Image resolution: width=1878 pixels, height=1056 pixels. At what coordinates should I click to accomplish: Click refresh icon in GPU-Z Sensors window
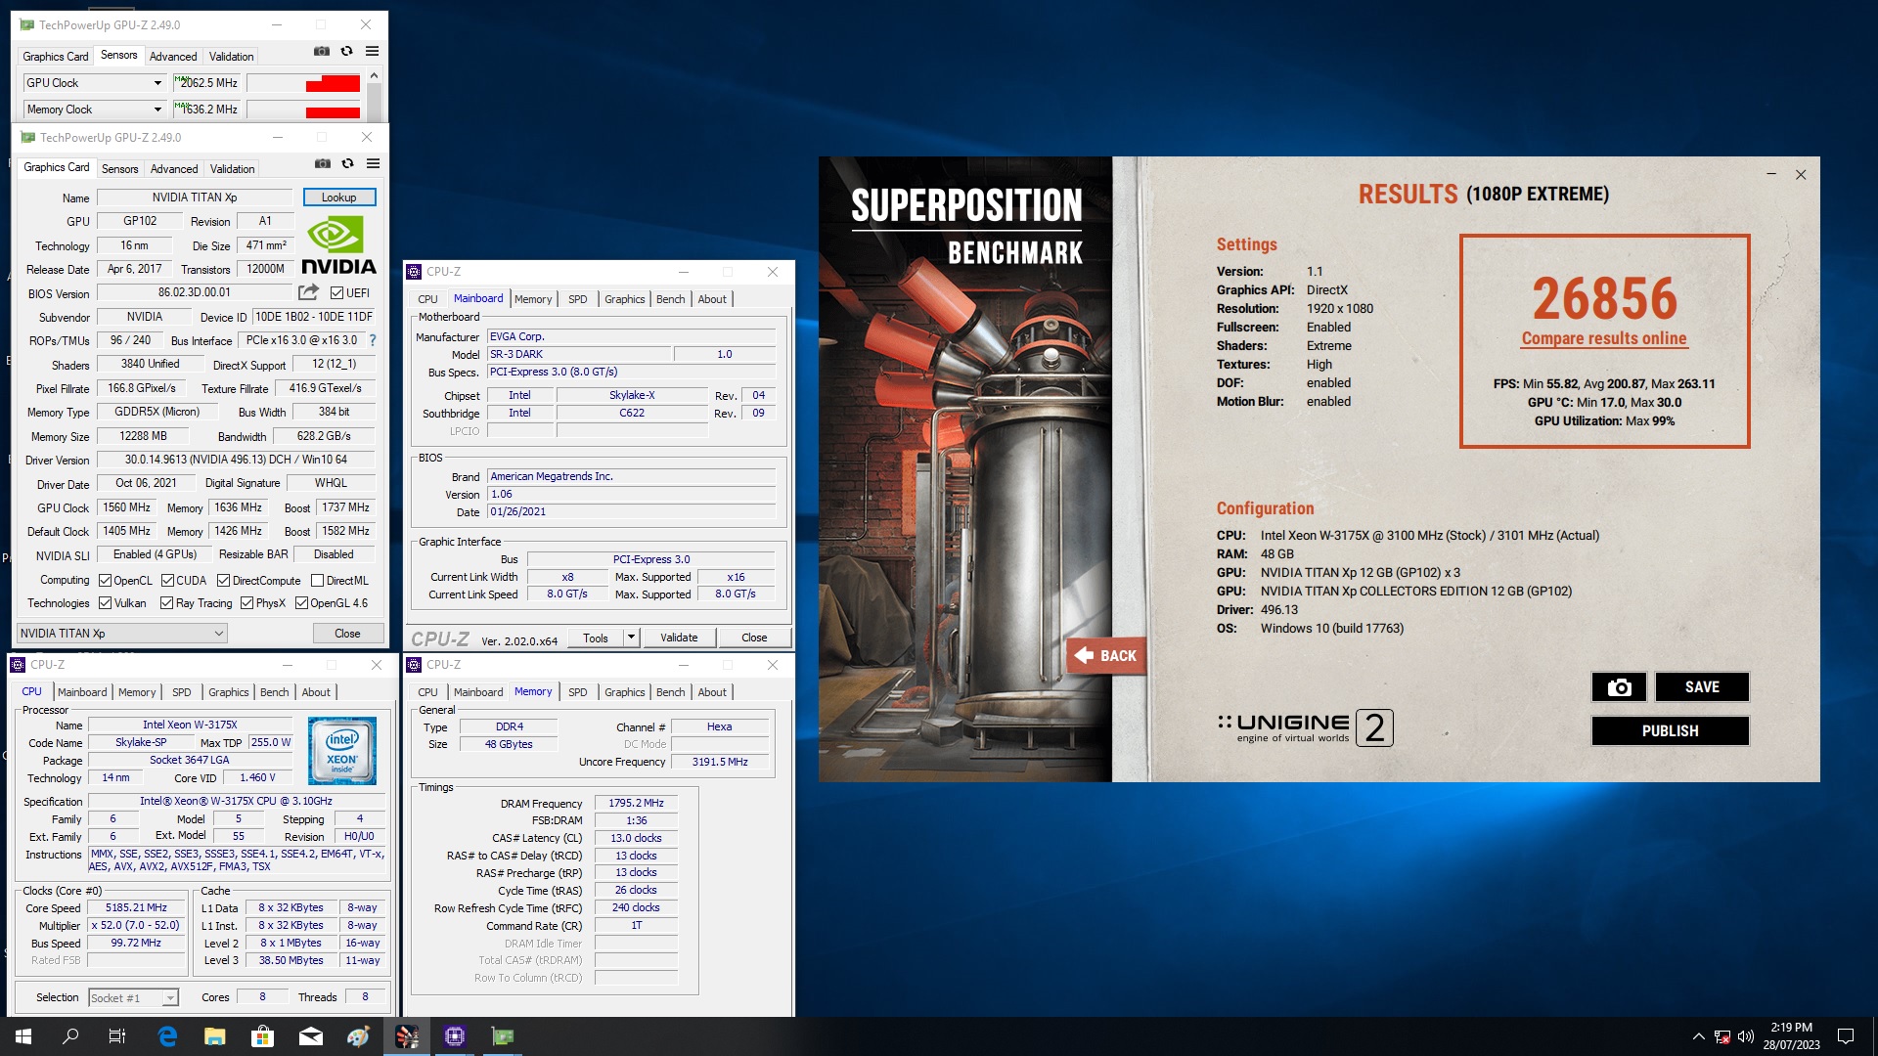coord(346,51)
